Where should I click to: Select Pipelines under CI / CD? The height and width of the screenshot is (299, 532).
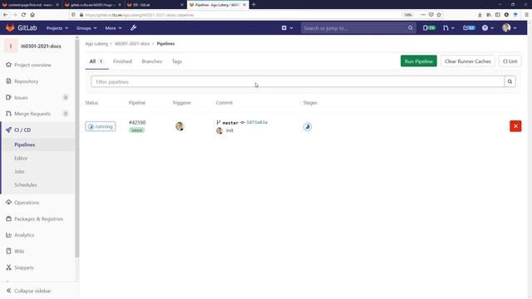point(25,145)
